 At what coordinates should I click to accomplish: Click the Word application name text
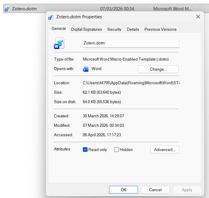(x=96, y=69)
